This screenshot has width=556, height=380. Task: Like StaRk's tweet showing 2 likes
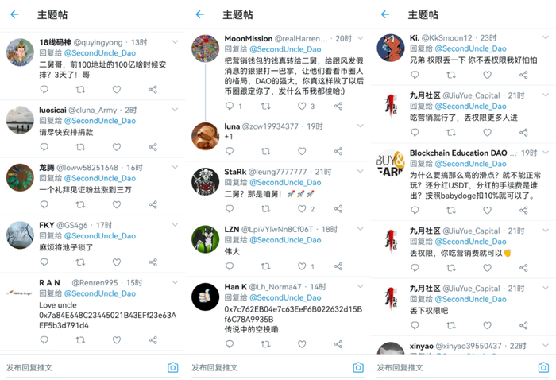click(x=302, y=208)
